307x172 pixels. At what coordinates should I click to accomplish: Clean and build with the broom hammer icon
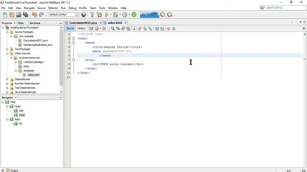click(x=99, y=15)
